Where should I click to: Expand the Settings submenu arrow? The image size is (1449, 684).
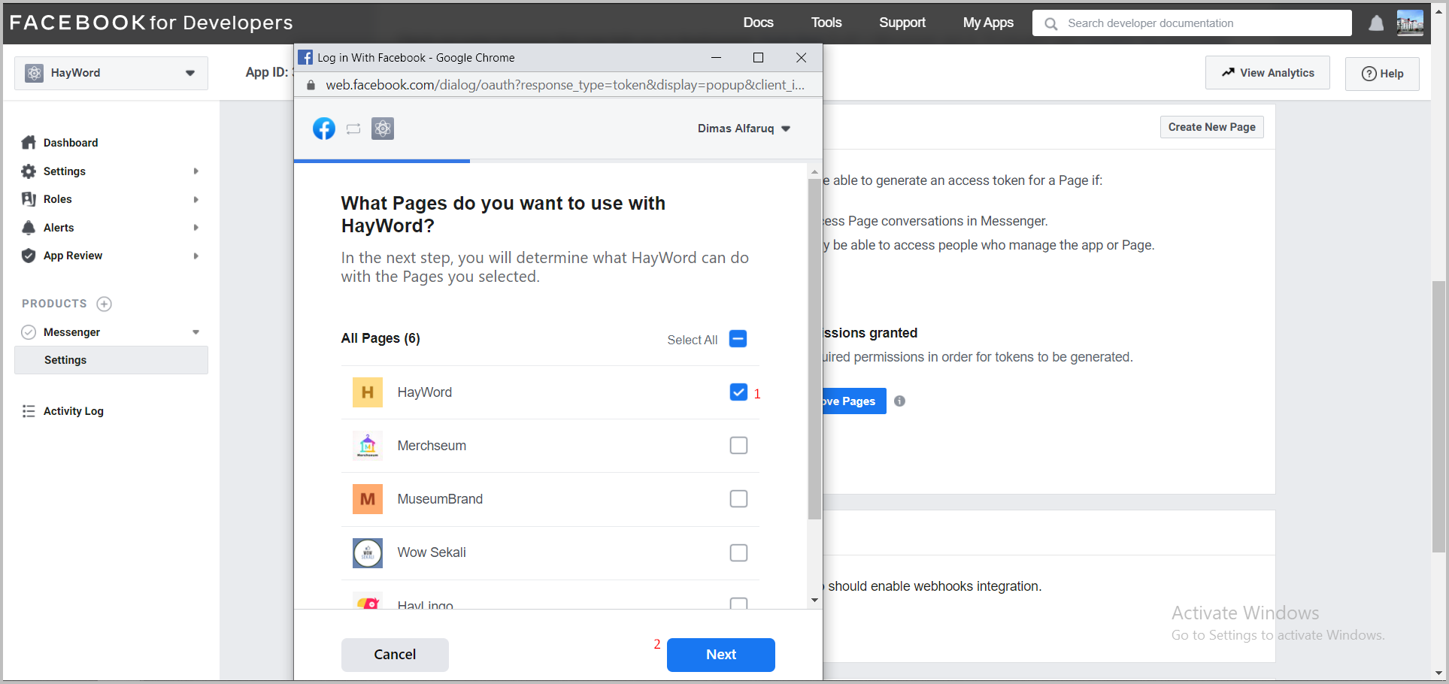click(196, 171)
